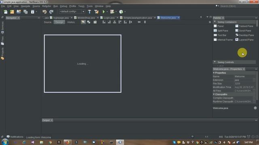Switch to the SimpleJavaApplication.java tab
This screenshot has height=145, width=259.
point(138,18)
